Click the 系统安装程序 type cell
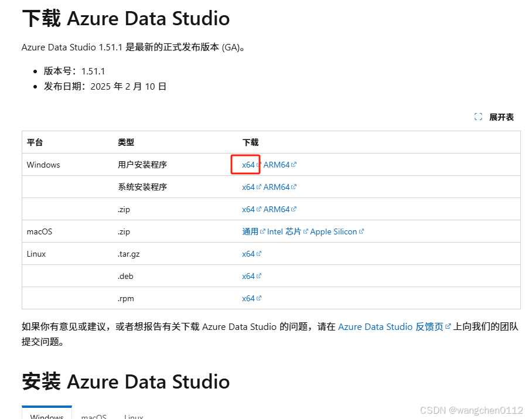The width and height of the screenshot is (525, 419). coord(142,187)
